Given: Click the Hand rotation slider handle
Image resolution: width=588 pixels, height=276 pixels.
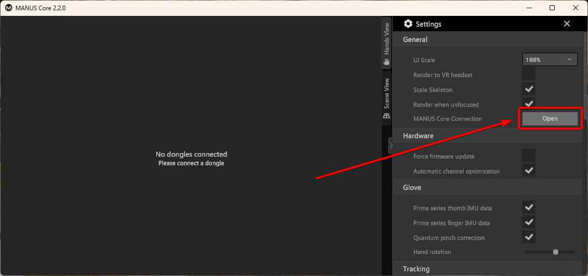Looking at the screenshot, I should pyautogui.click(x=556, y=252).
